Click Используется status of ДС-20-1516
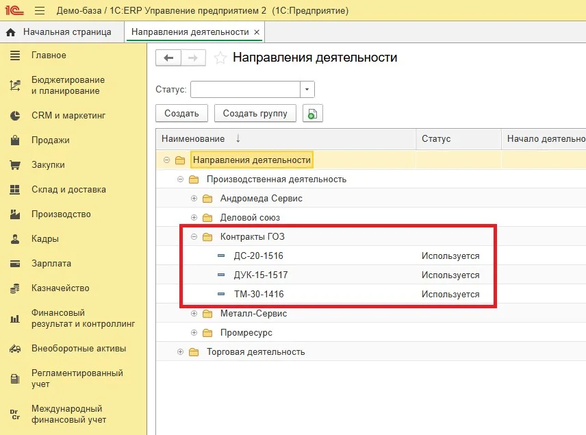Image resolution: width=586 pixels, height=435 pixels. pos(450,256)
